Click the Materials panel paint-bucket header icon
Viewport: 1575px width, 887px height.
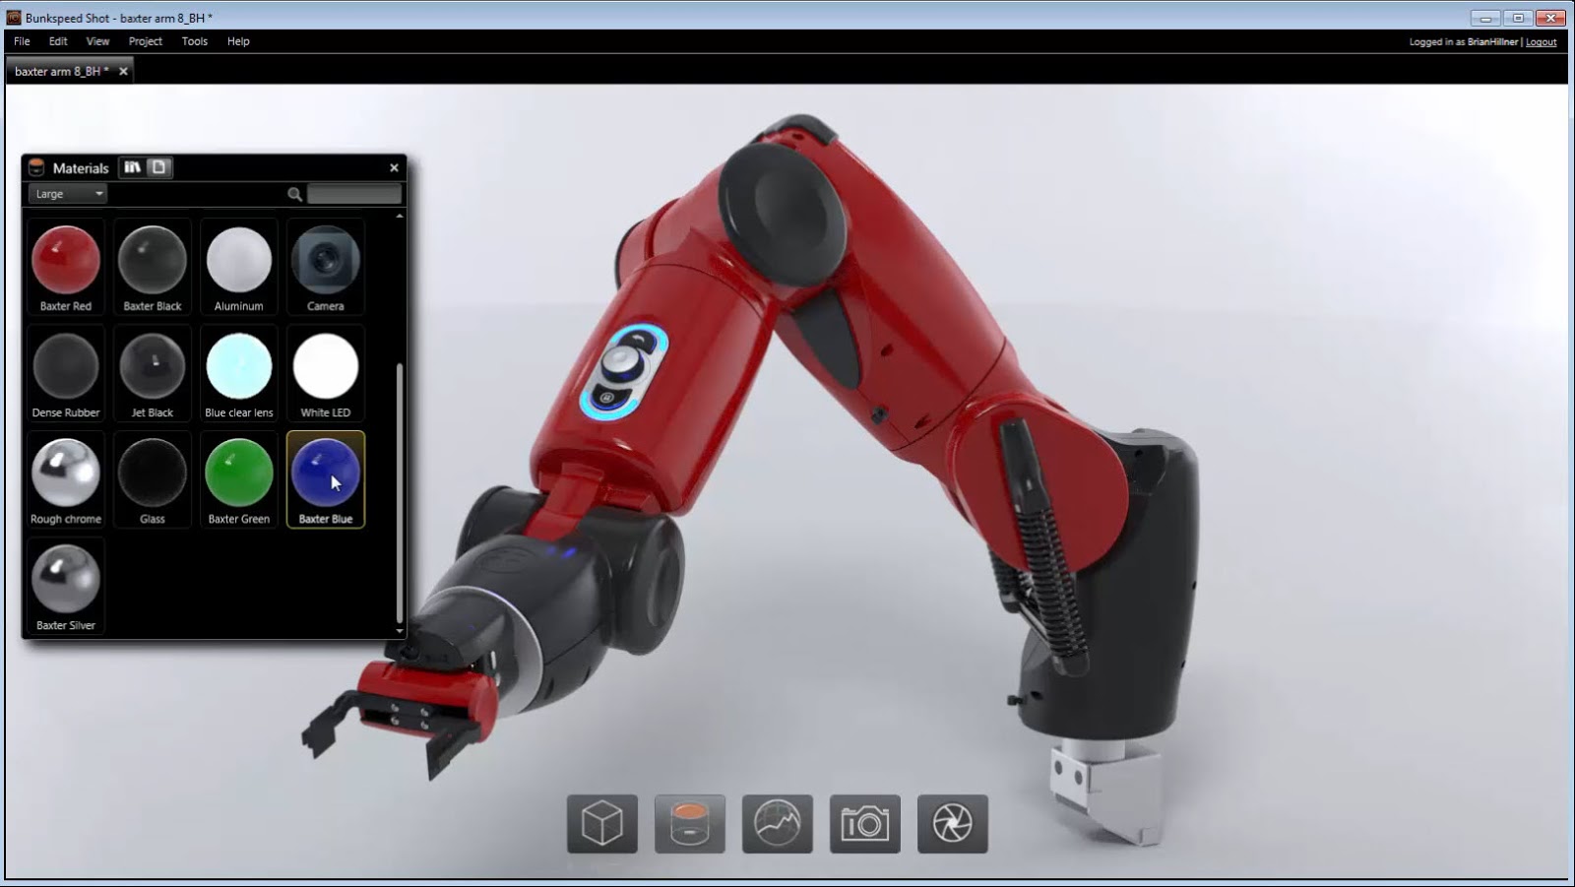[37, 167]
